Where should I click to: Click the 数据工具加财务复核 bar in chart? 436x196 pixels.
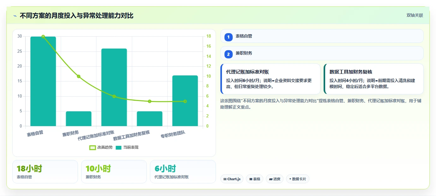point(150,119)
